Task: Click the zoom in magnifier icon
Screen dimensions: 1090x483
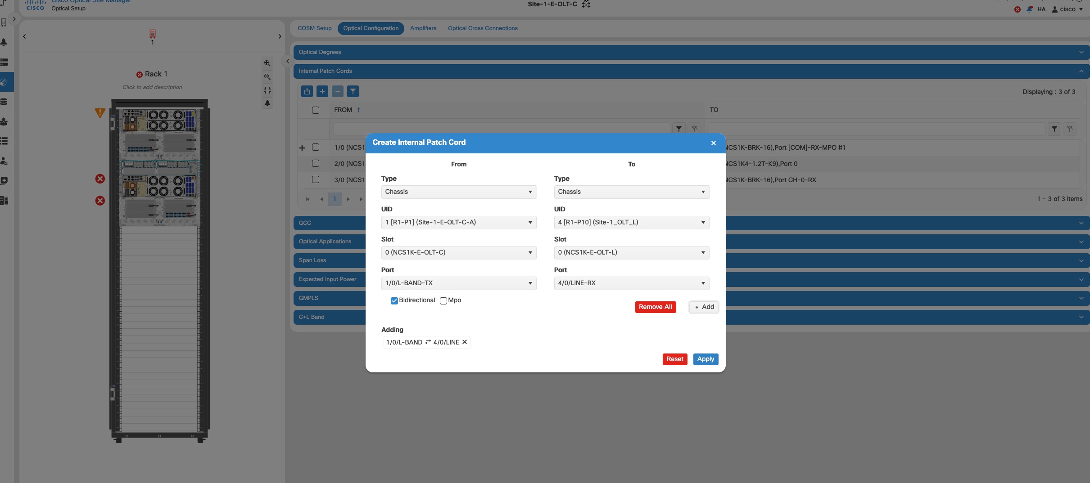Action: (267, 63)
